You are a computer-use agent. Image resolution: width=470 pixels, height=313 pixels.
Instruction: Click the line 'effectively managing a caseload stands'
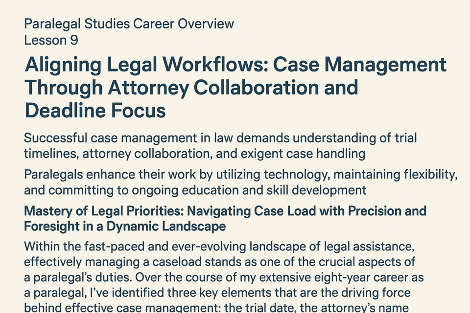[219, 262]
